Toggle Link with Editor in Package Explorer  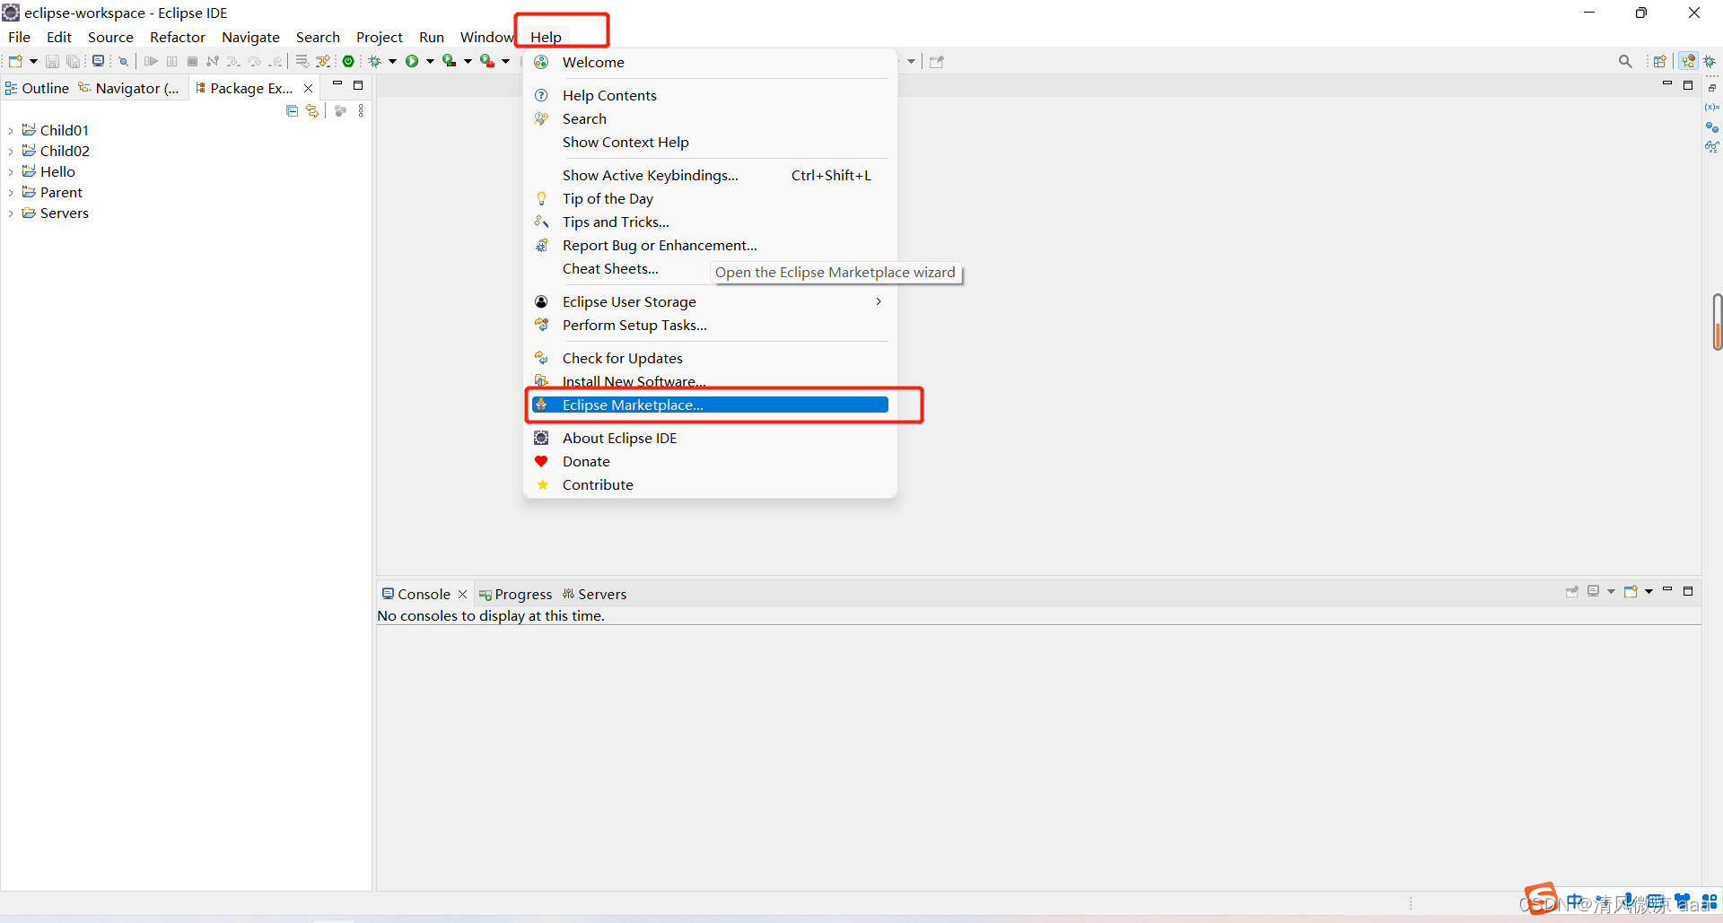click(x=312, y=111)
